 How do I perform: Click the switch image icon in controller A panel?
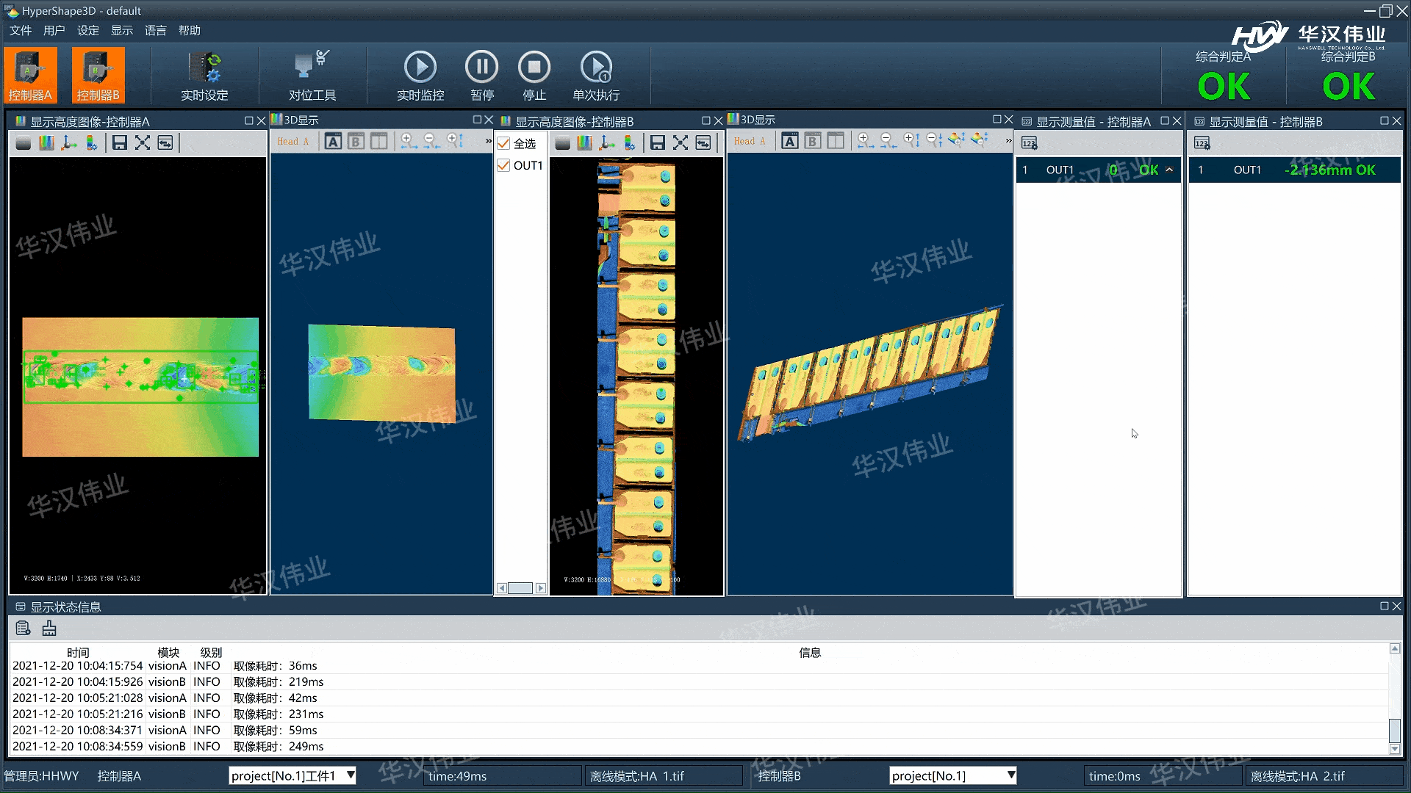coord(165,142)
